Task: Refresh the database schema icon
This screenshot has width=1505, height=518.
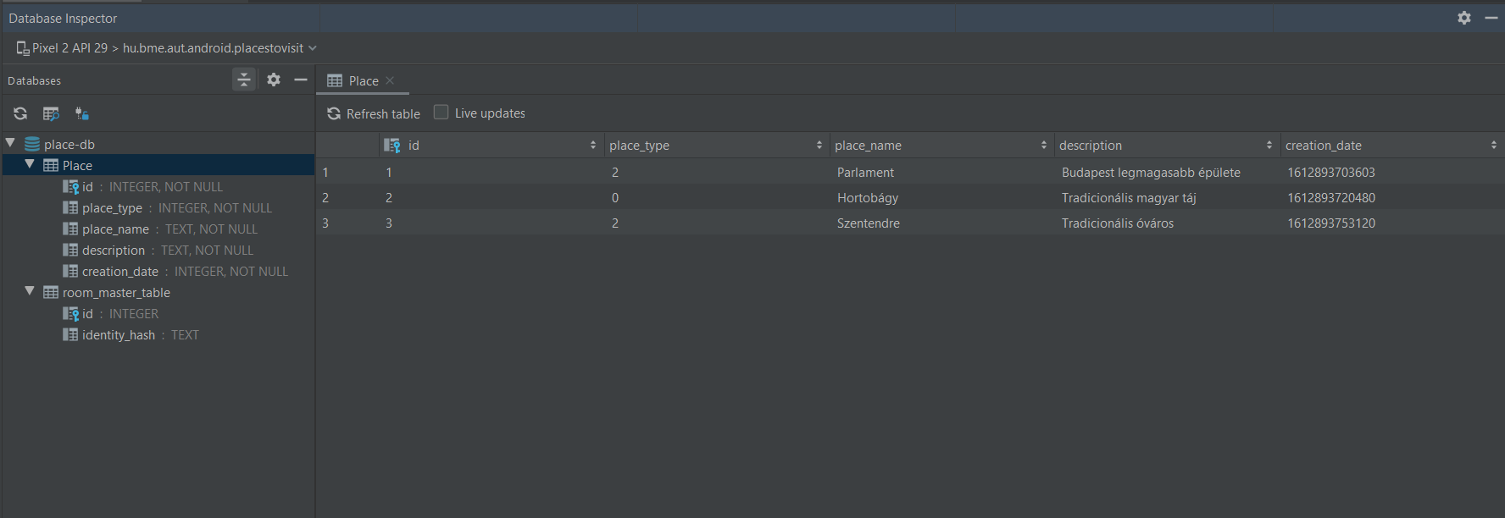Action: pyautogui.click(x=20, y=113)
